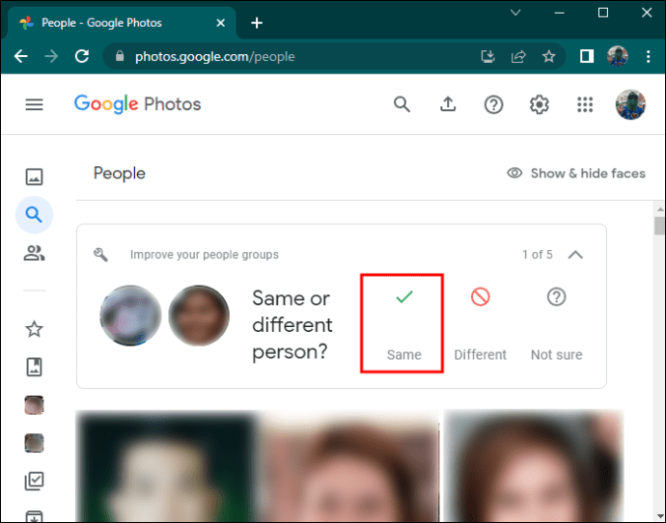
Task: View site security lock info
Action: click(120, 57)
